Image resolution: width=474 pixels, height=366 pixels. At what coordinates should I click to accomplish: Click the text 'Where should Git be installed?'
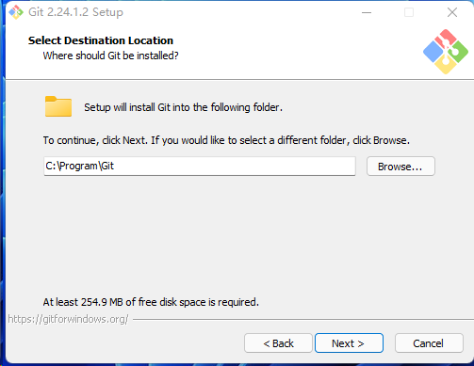tap(110, 56)
